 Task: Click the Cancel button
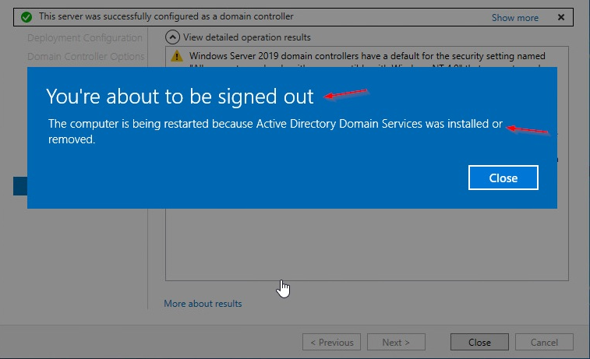tap(544, 342)
